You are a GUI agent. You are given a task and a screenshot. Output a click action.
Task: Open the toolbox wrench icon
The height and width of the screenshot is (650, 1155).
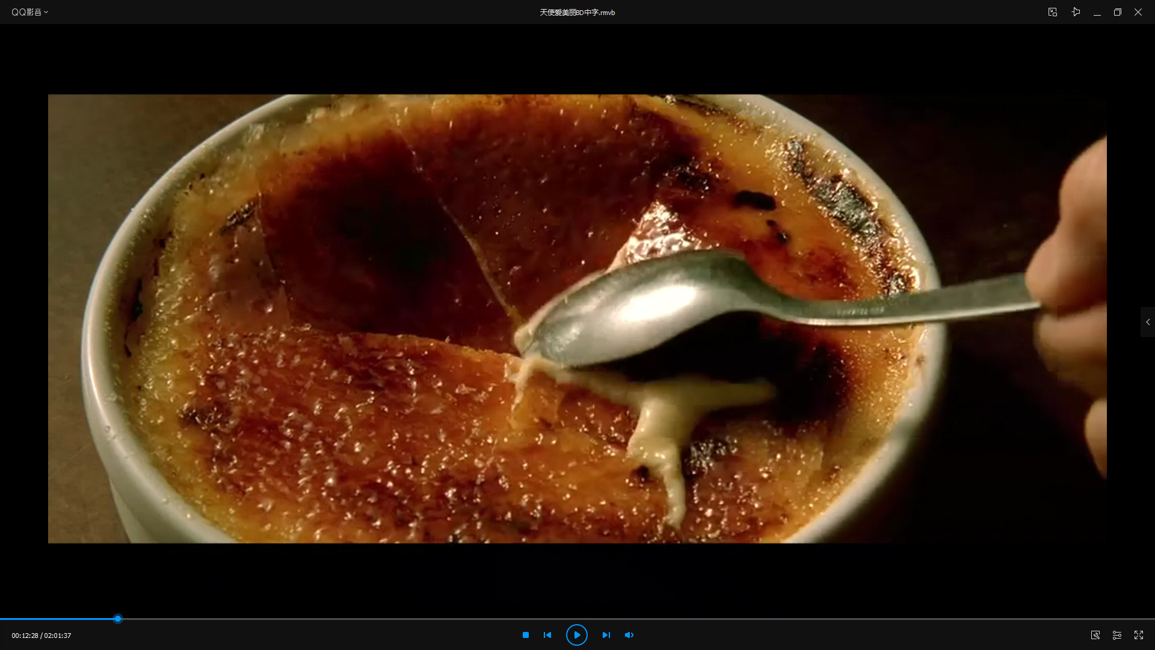[1095, 635]
